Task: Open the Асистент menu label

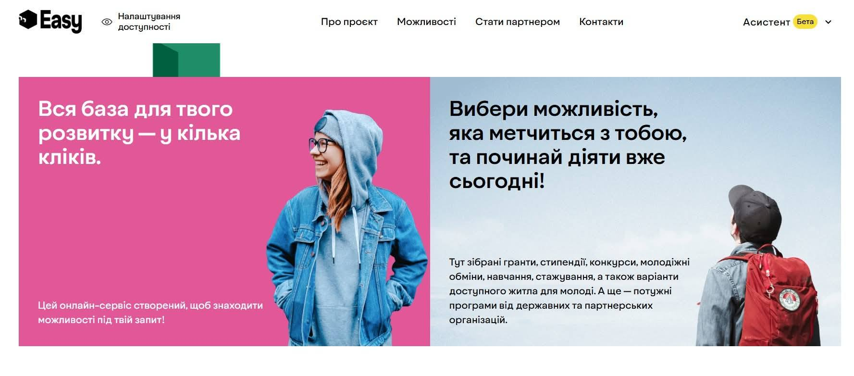Action: (x=766, y=22)
